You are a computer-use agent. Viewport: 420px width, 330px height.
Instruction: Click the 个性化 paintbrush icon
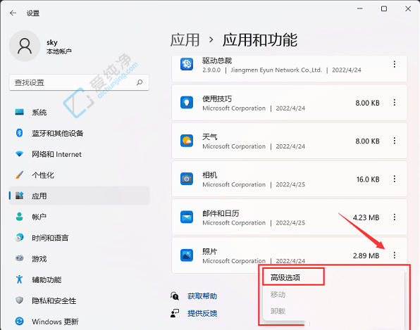click(19, 175)
